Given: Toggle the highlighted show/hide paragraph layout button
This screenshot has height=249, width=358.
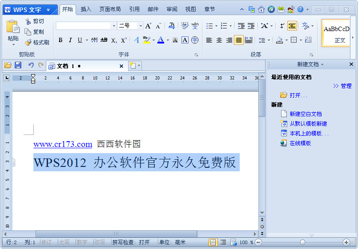Looking at the screenshot, I should (x=292, y=26).
